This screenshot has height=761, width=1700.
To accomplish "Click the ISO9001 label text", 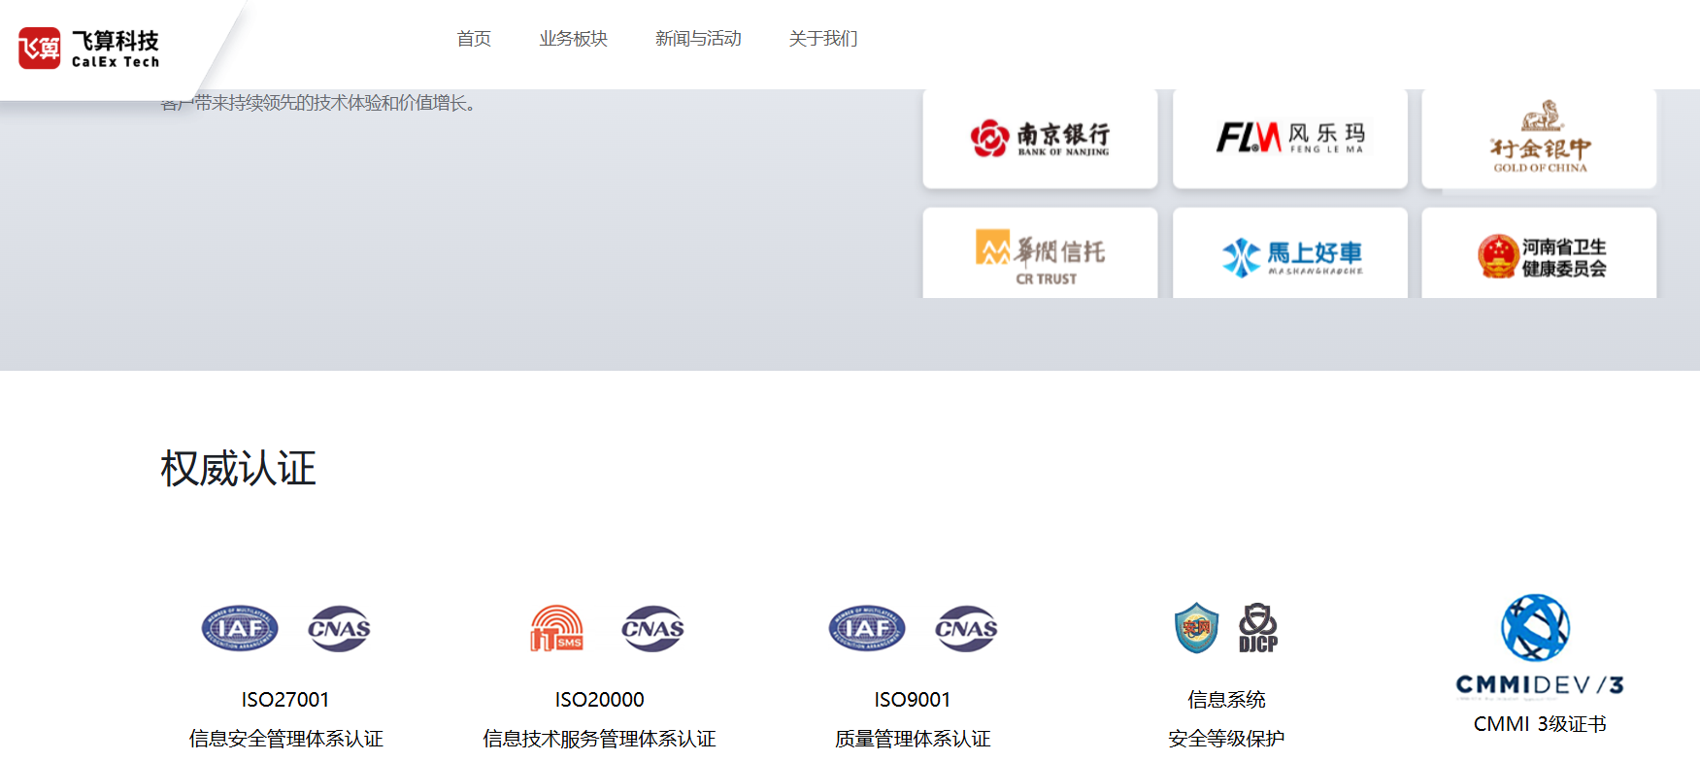I will (913, 700).
